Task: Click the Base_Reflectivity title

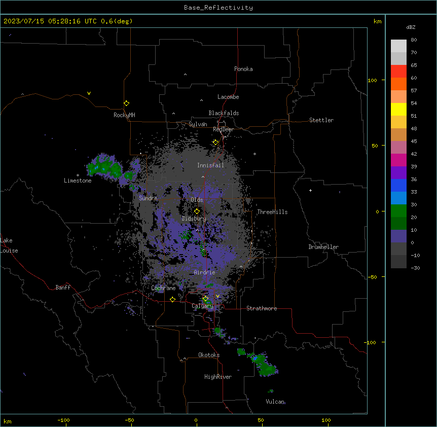Action: click(218, 8)
